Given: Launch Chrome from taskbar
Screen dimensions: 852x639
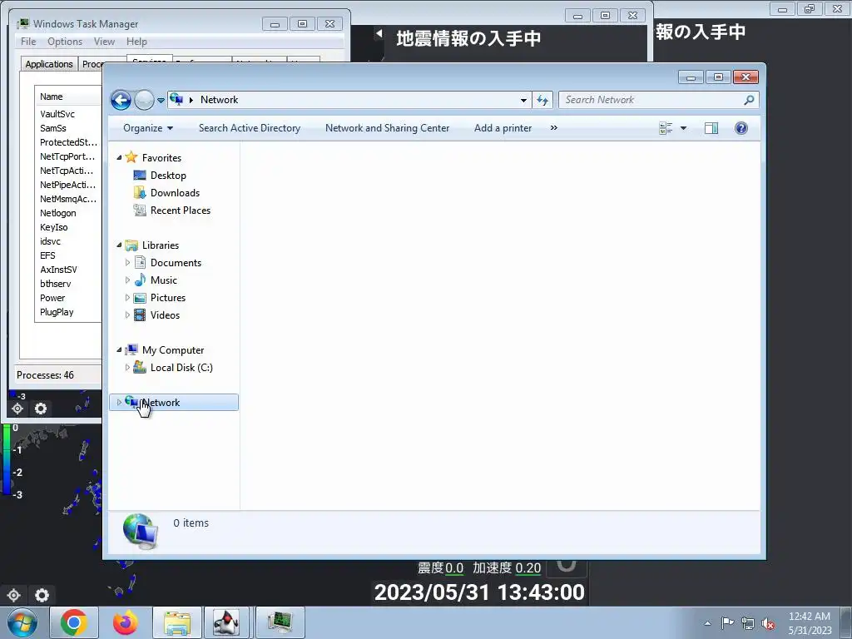Looking at the screenshot, I should coord(74,622).
